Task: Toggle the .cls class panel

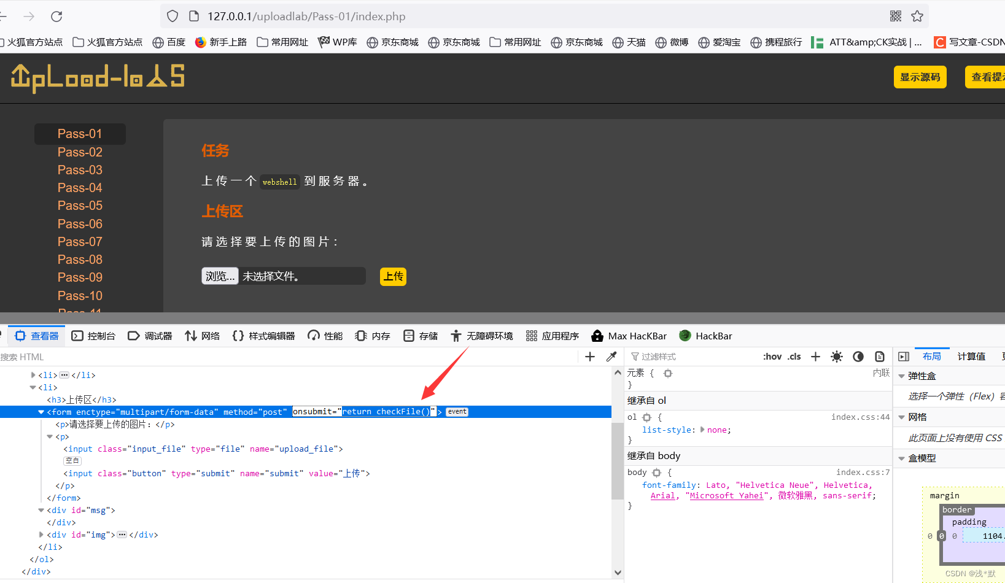Action: click(x=794, y=357)
